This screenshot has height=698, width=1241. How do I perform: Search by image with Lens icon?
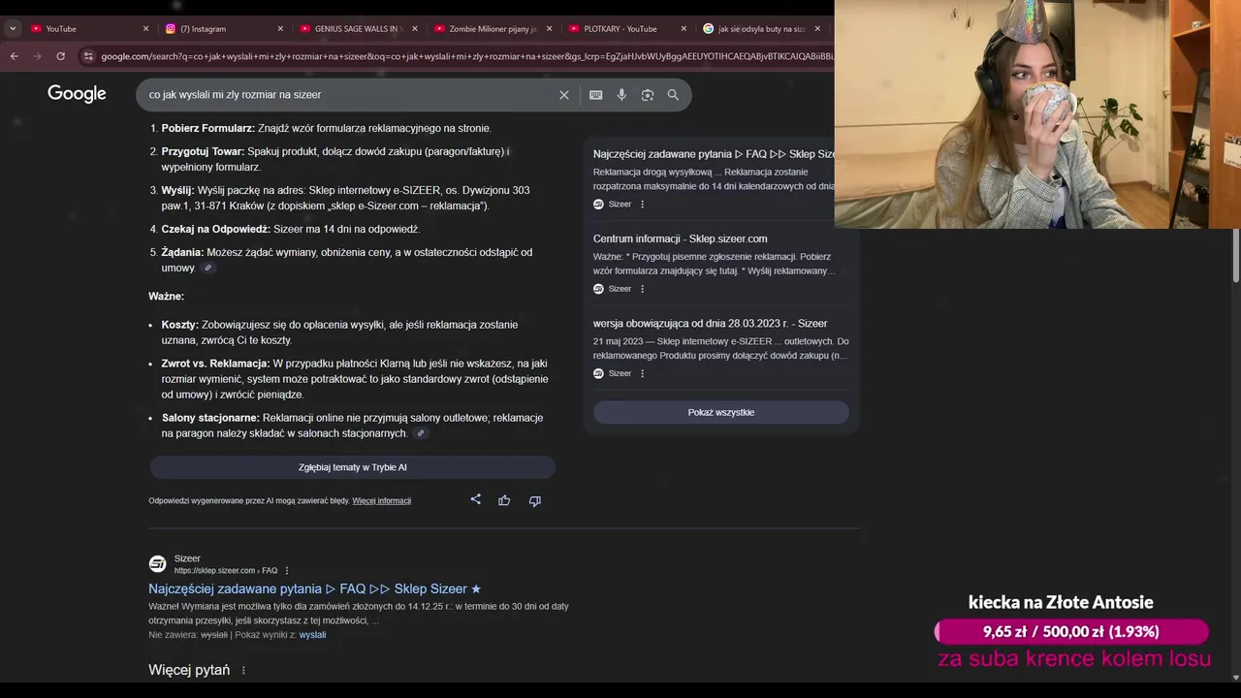coord(648,95)
